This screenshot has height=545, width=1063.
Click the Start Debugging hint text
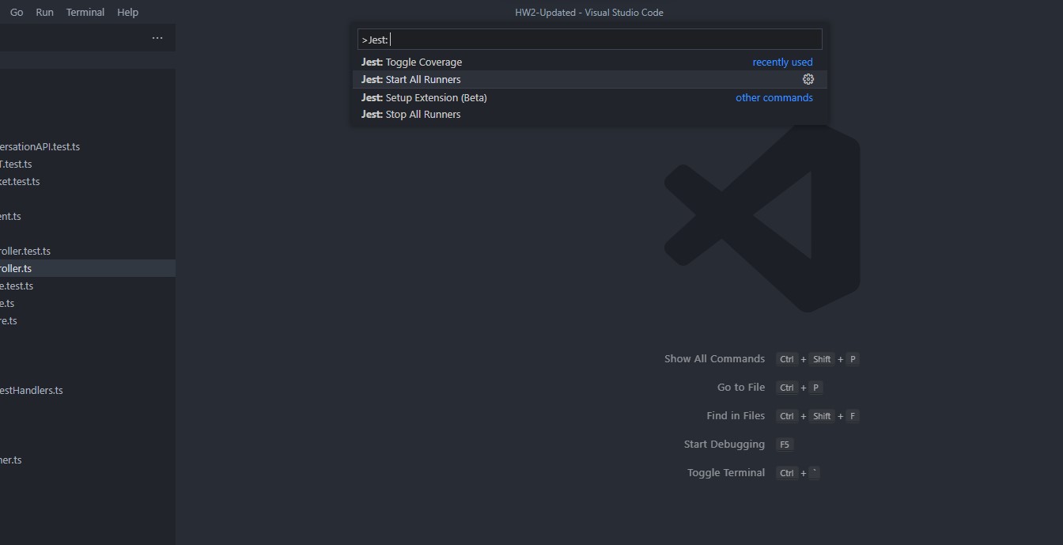click(724, 444)
